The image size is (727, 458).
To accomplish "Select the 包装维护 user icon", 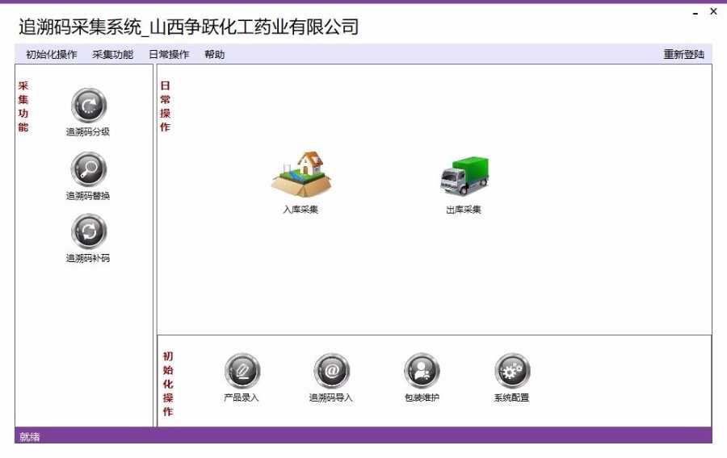I will [422, 371].
